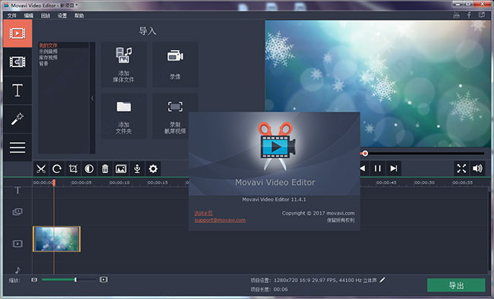Skip to the next frame

point(394,168)
